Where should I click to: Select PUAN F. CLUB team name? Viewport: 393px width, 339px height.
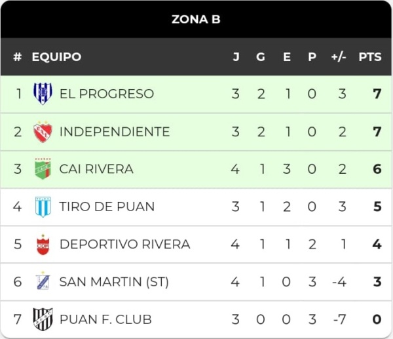[105, 319]
